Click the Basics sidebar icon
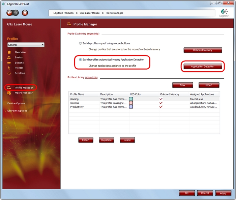236x200 pixels. pyautogui.click(x=9, y=57)
